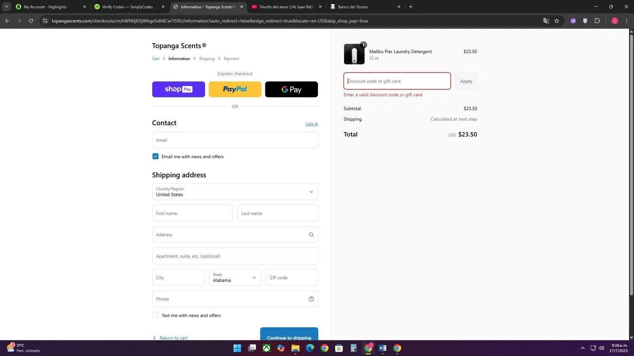Reload the current page
Viewport: 634px width, 356px height.
pos(31,21)
